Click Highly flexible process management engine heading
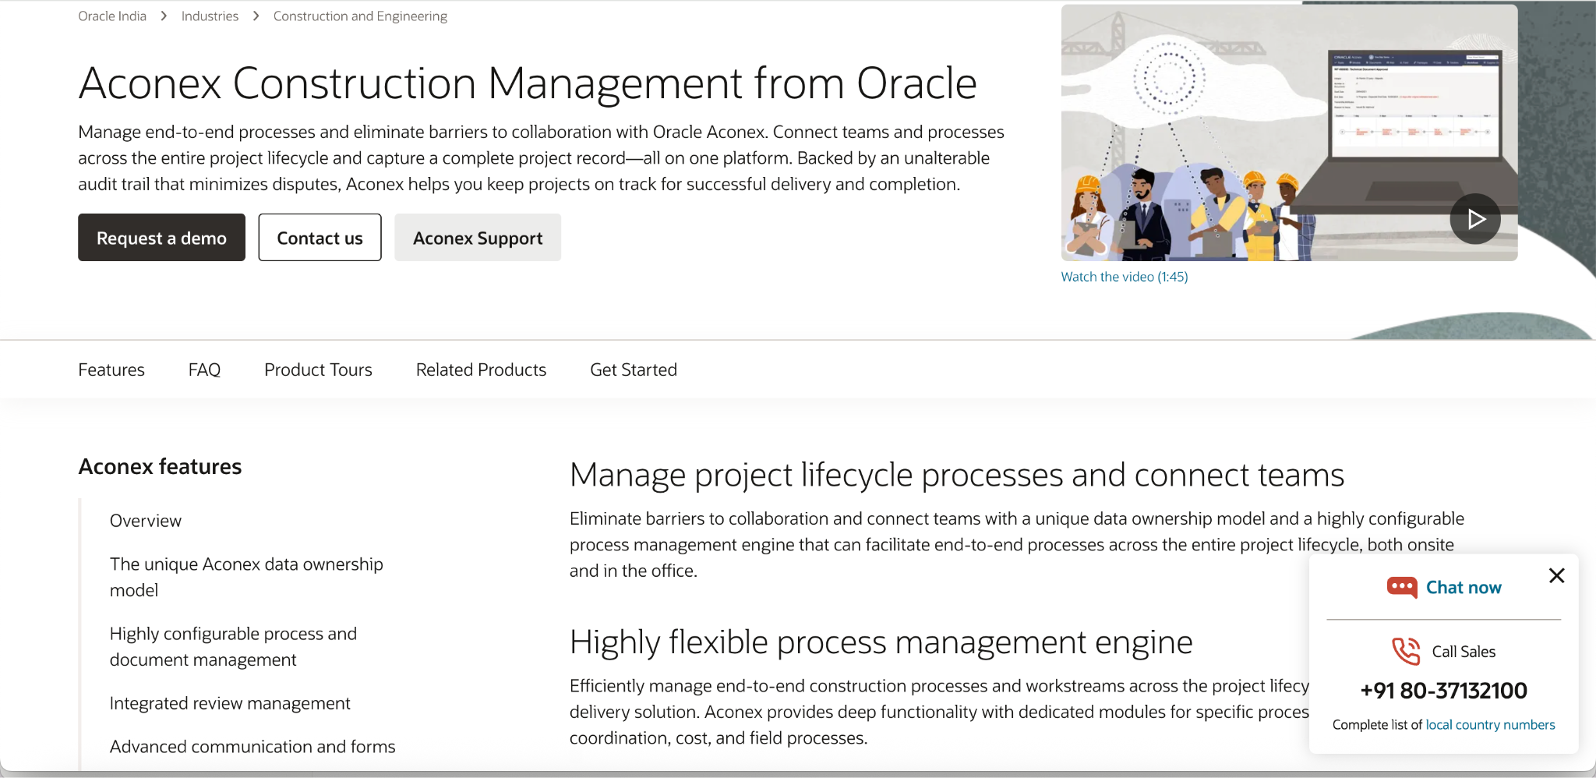 [881, 642]
